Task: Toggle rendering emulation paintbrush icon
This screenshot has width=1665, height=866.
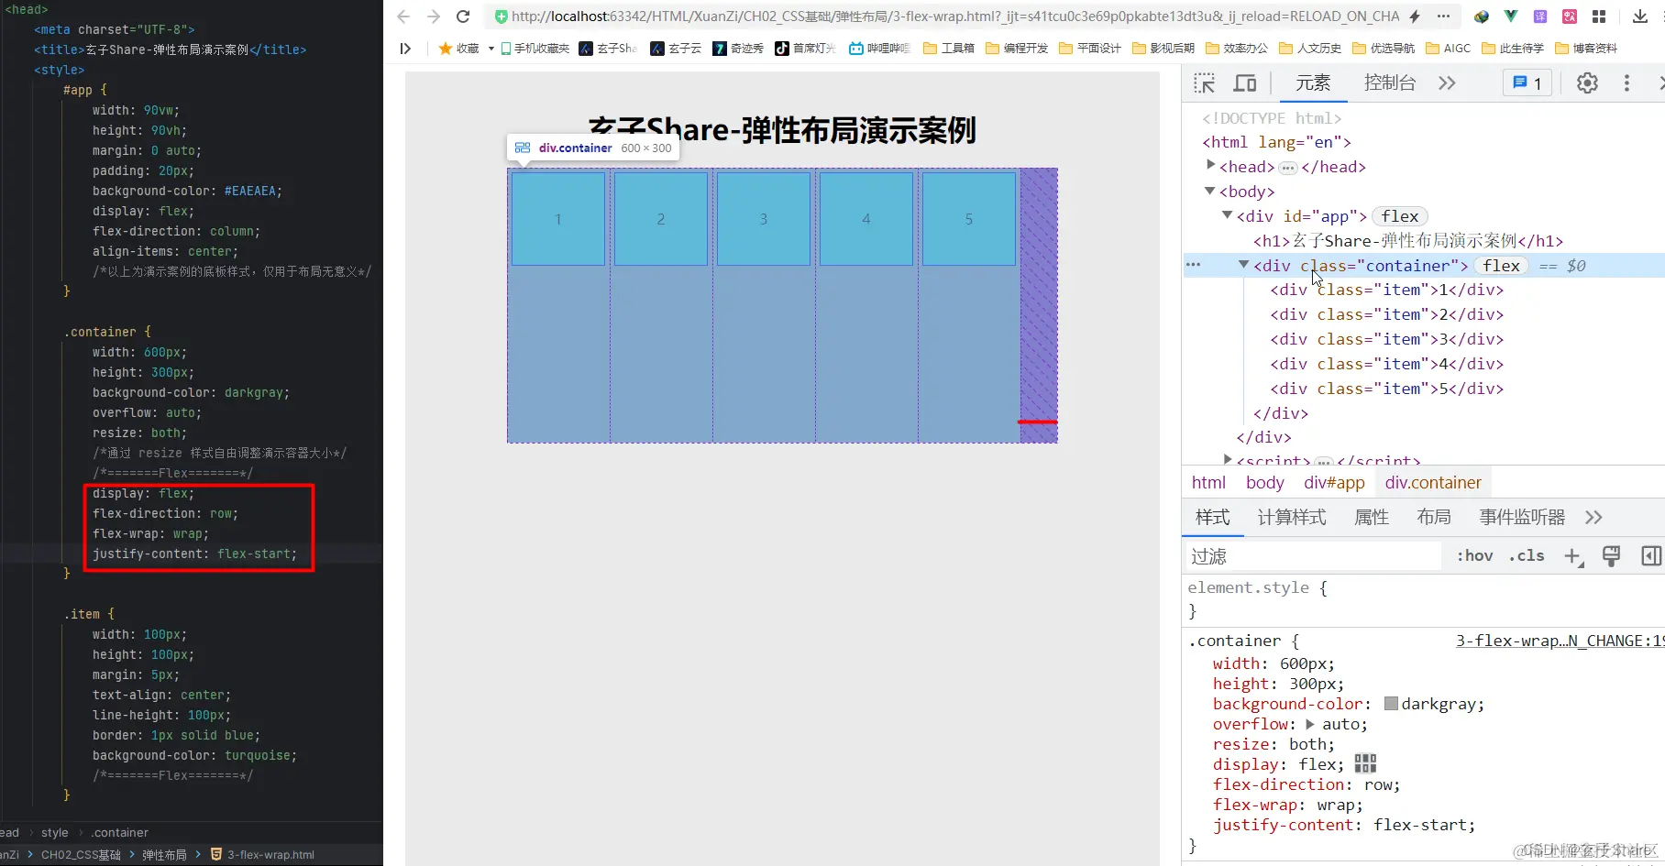Action: (x=1611, y=556)
